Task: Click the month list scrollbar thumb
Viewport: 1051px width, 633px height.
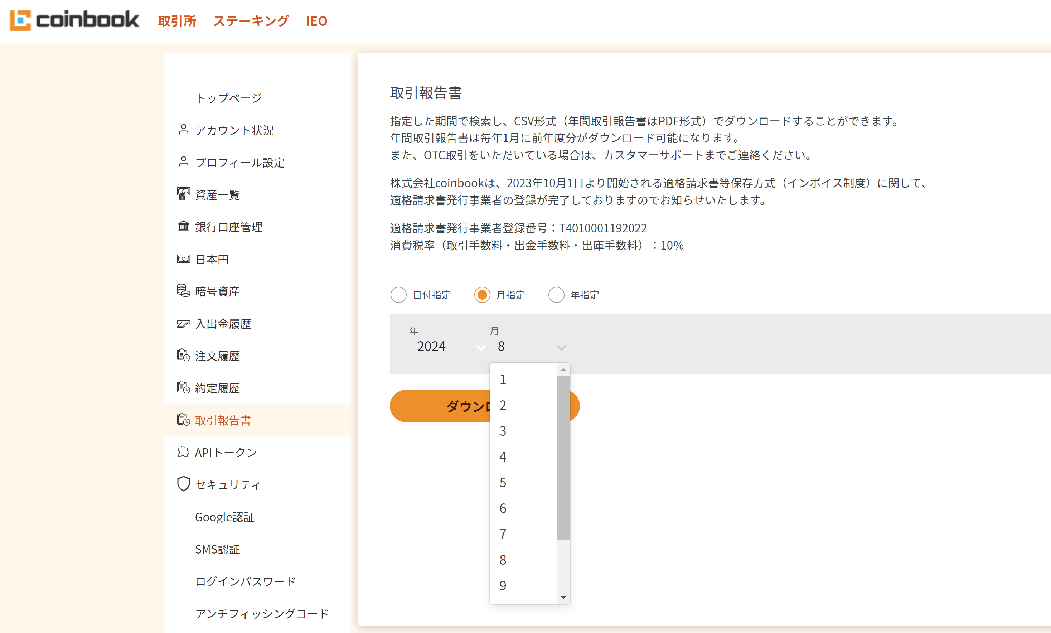Action: tap(563, 458)
